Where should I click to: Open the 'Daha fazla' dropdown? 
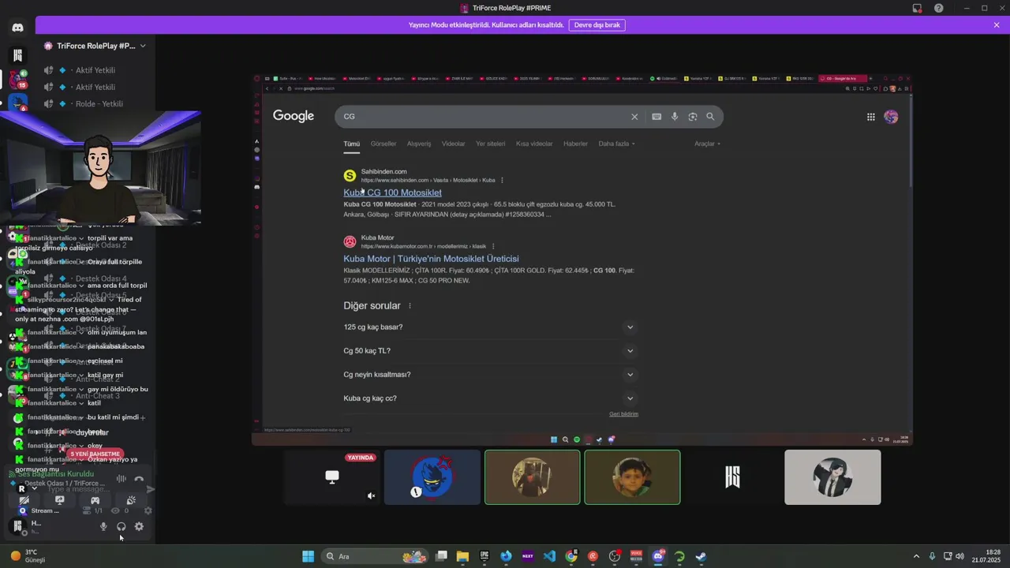(x=617, y=144)
